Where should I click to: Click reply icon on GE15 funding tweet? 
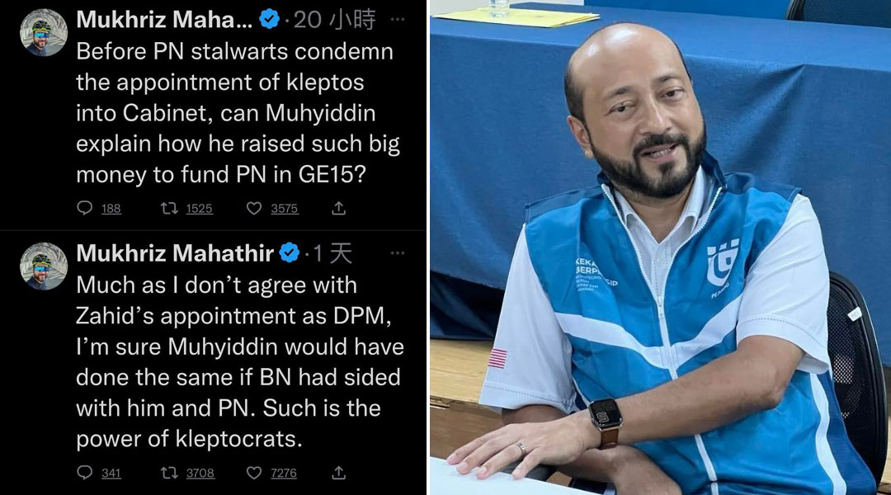(x=85, y=208)
